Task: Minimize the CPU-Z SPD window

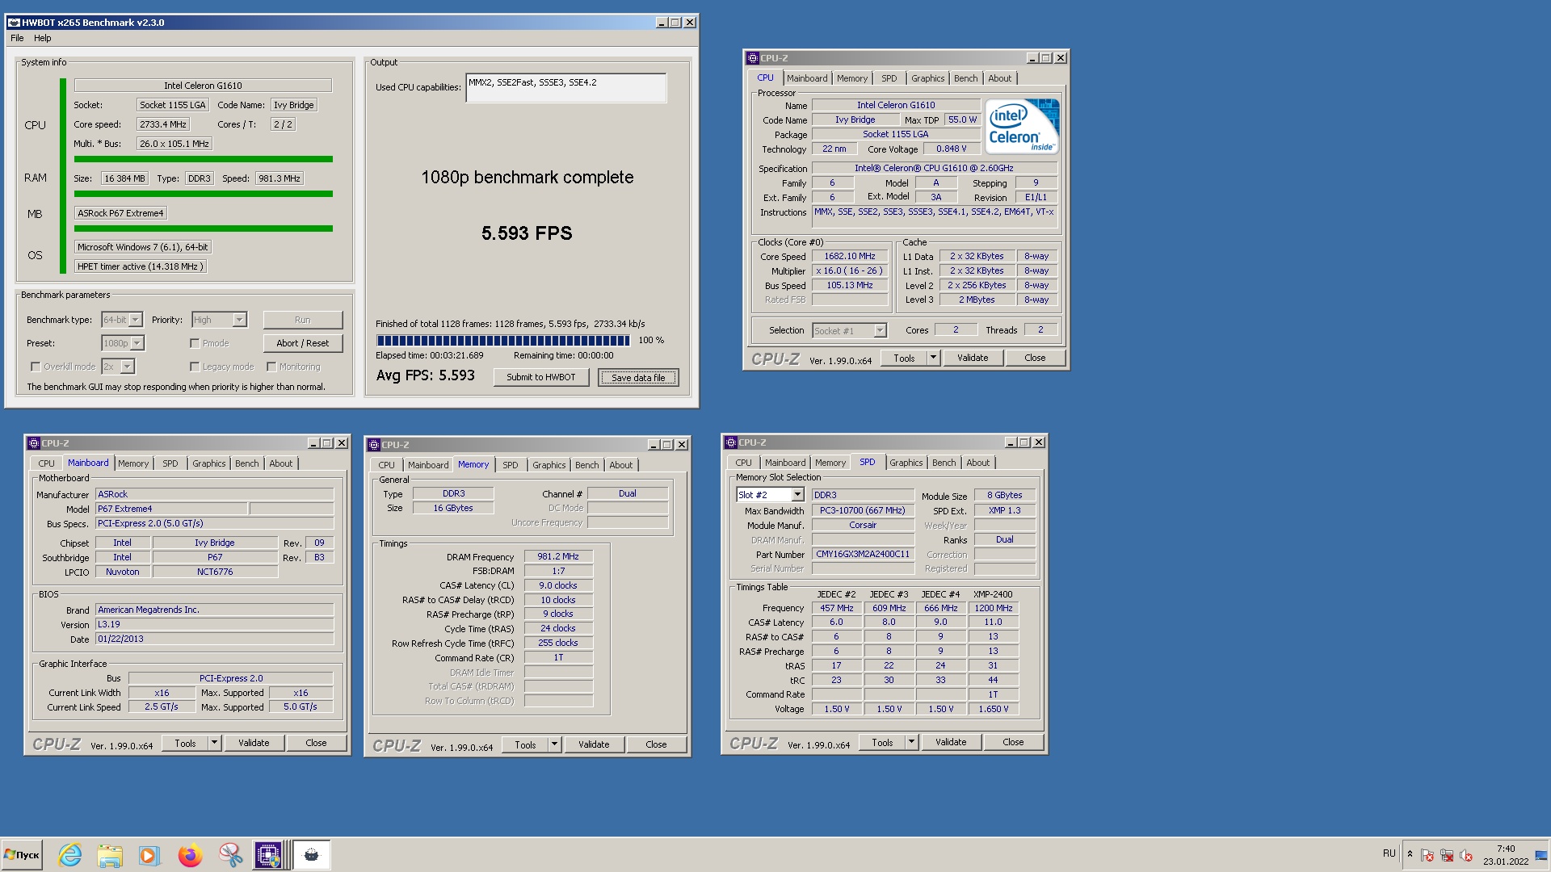Action: (x=1010, y=442)
